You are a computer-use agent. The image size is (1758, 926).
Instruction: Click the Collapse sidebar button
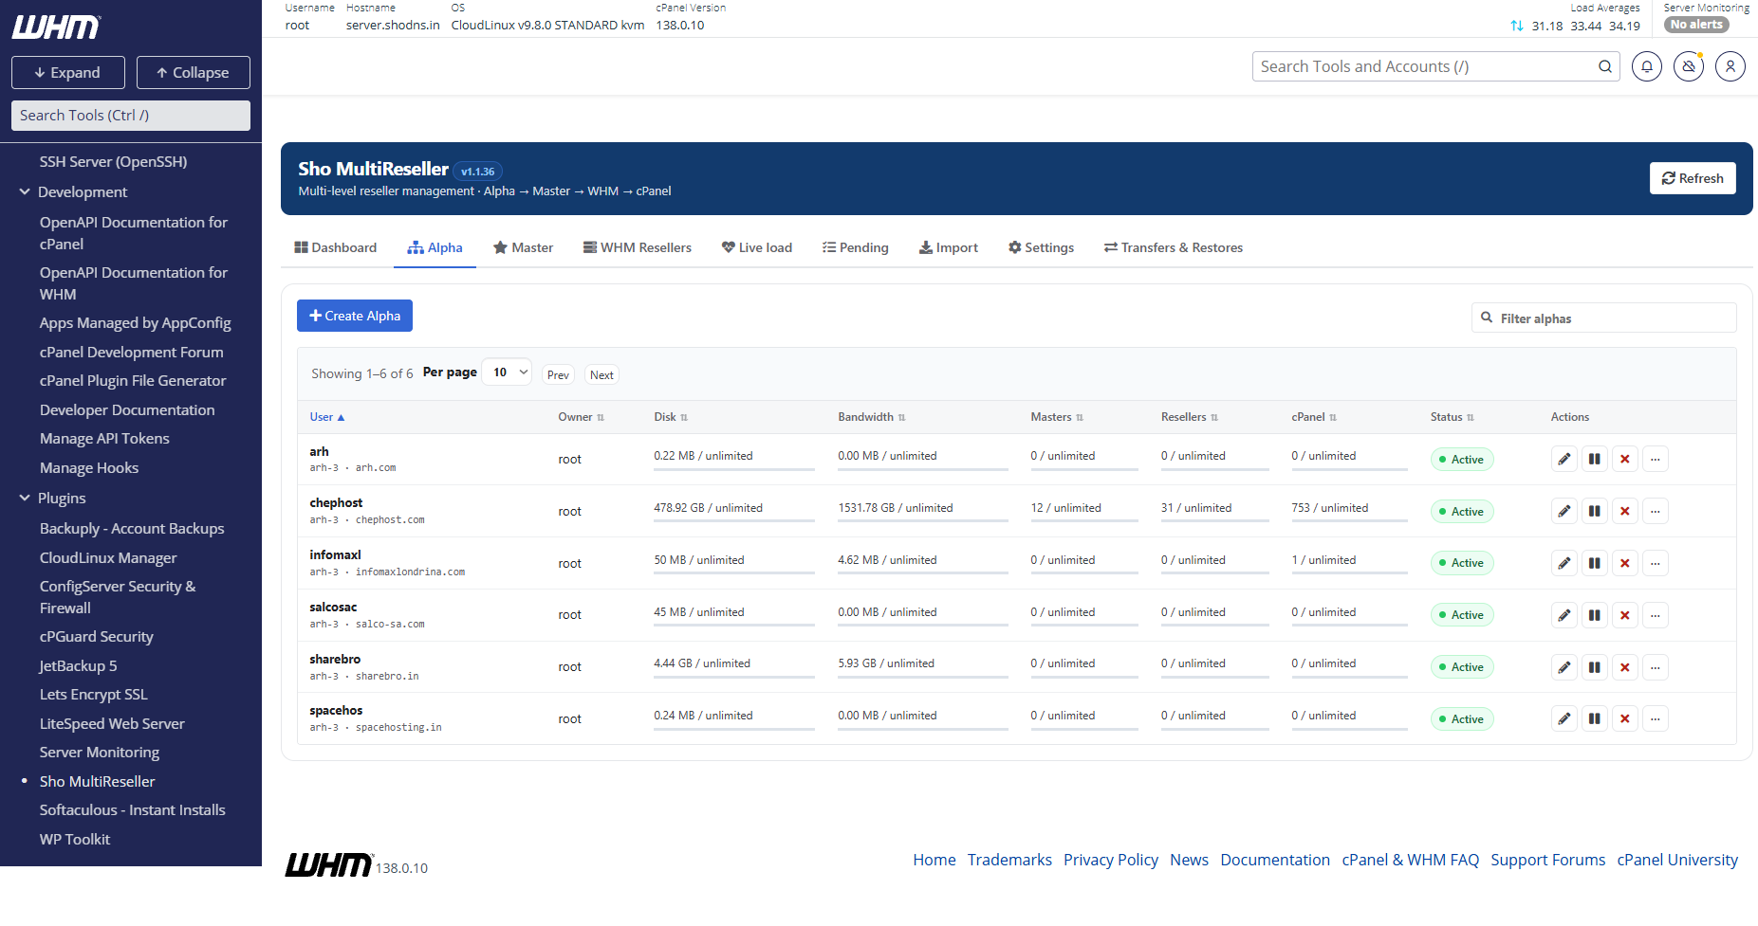tap(194, 72)
